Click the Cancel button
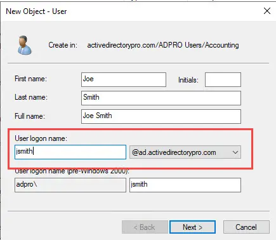276x240 pixels. [246, 227]
